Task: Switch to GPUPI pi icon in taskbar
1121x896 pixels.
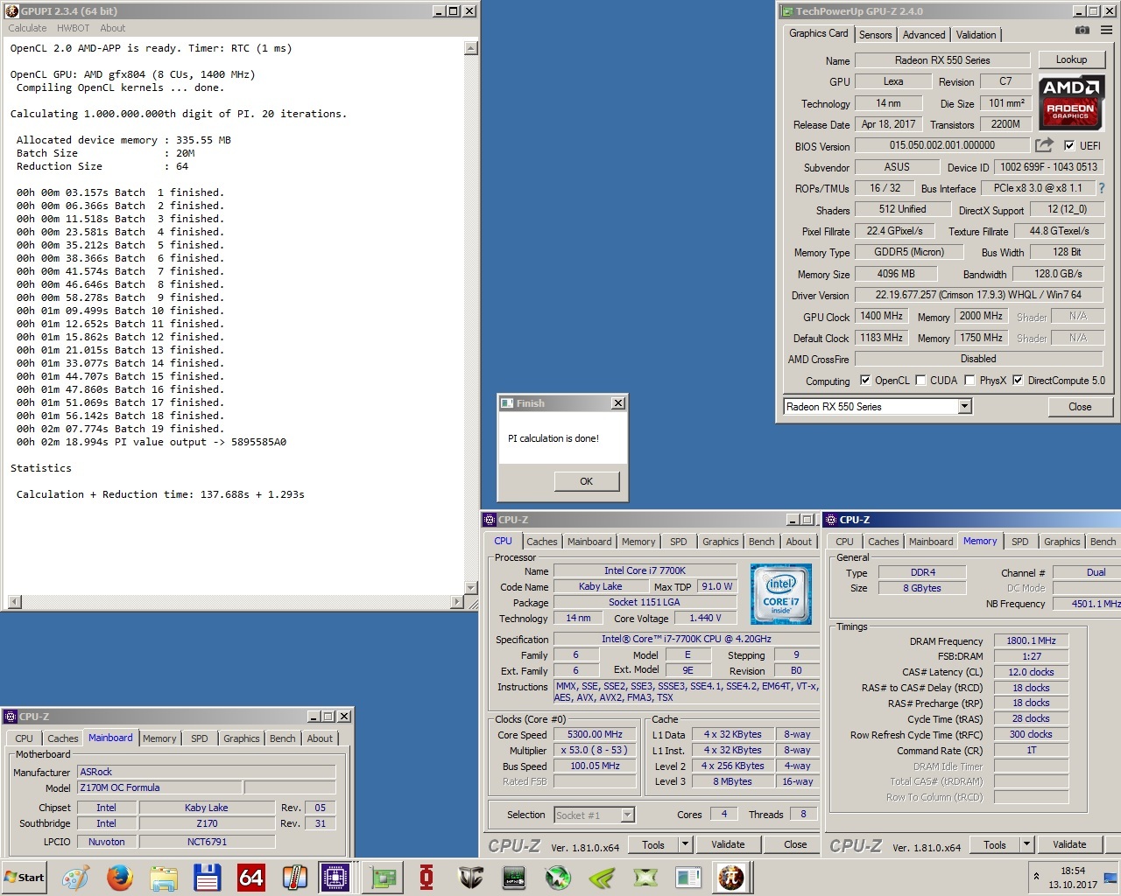Action: (x=731, y=877)
